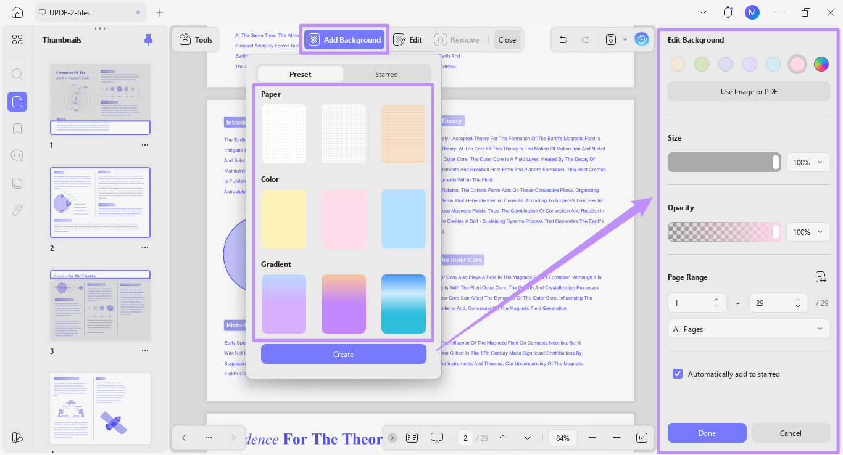Screen dimensions: 843x455
Task: Select the pink background color swatch
Action: (x=797, y=64)
